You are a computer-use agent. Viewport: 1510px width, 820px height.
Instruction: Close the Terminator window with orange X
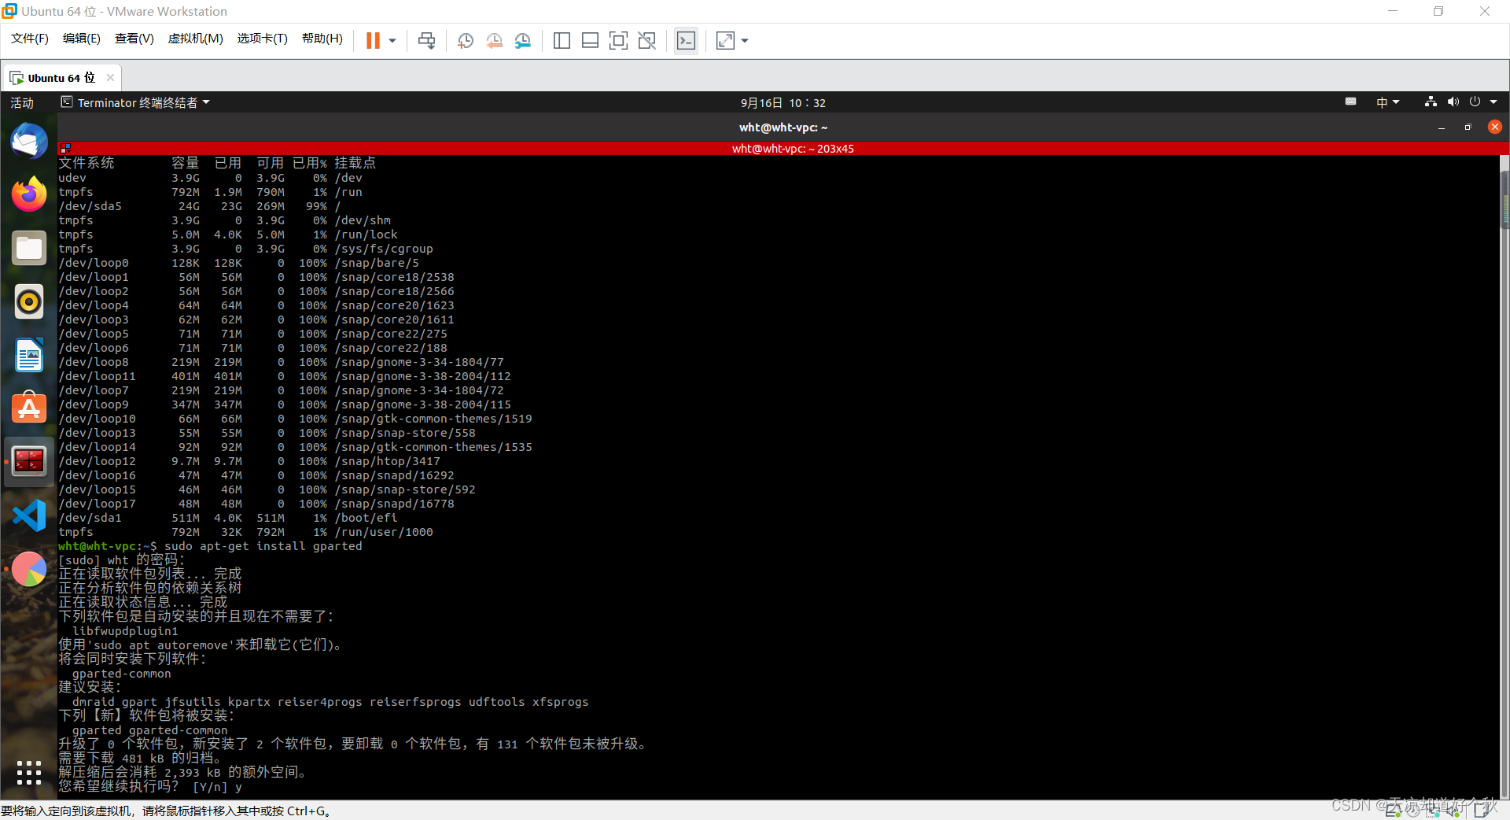click(x=1495, y=127)
